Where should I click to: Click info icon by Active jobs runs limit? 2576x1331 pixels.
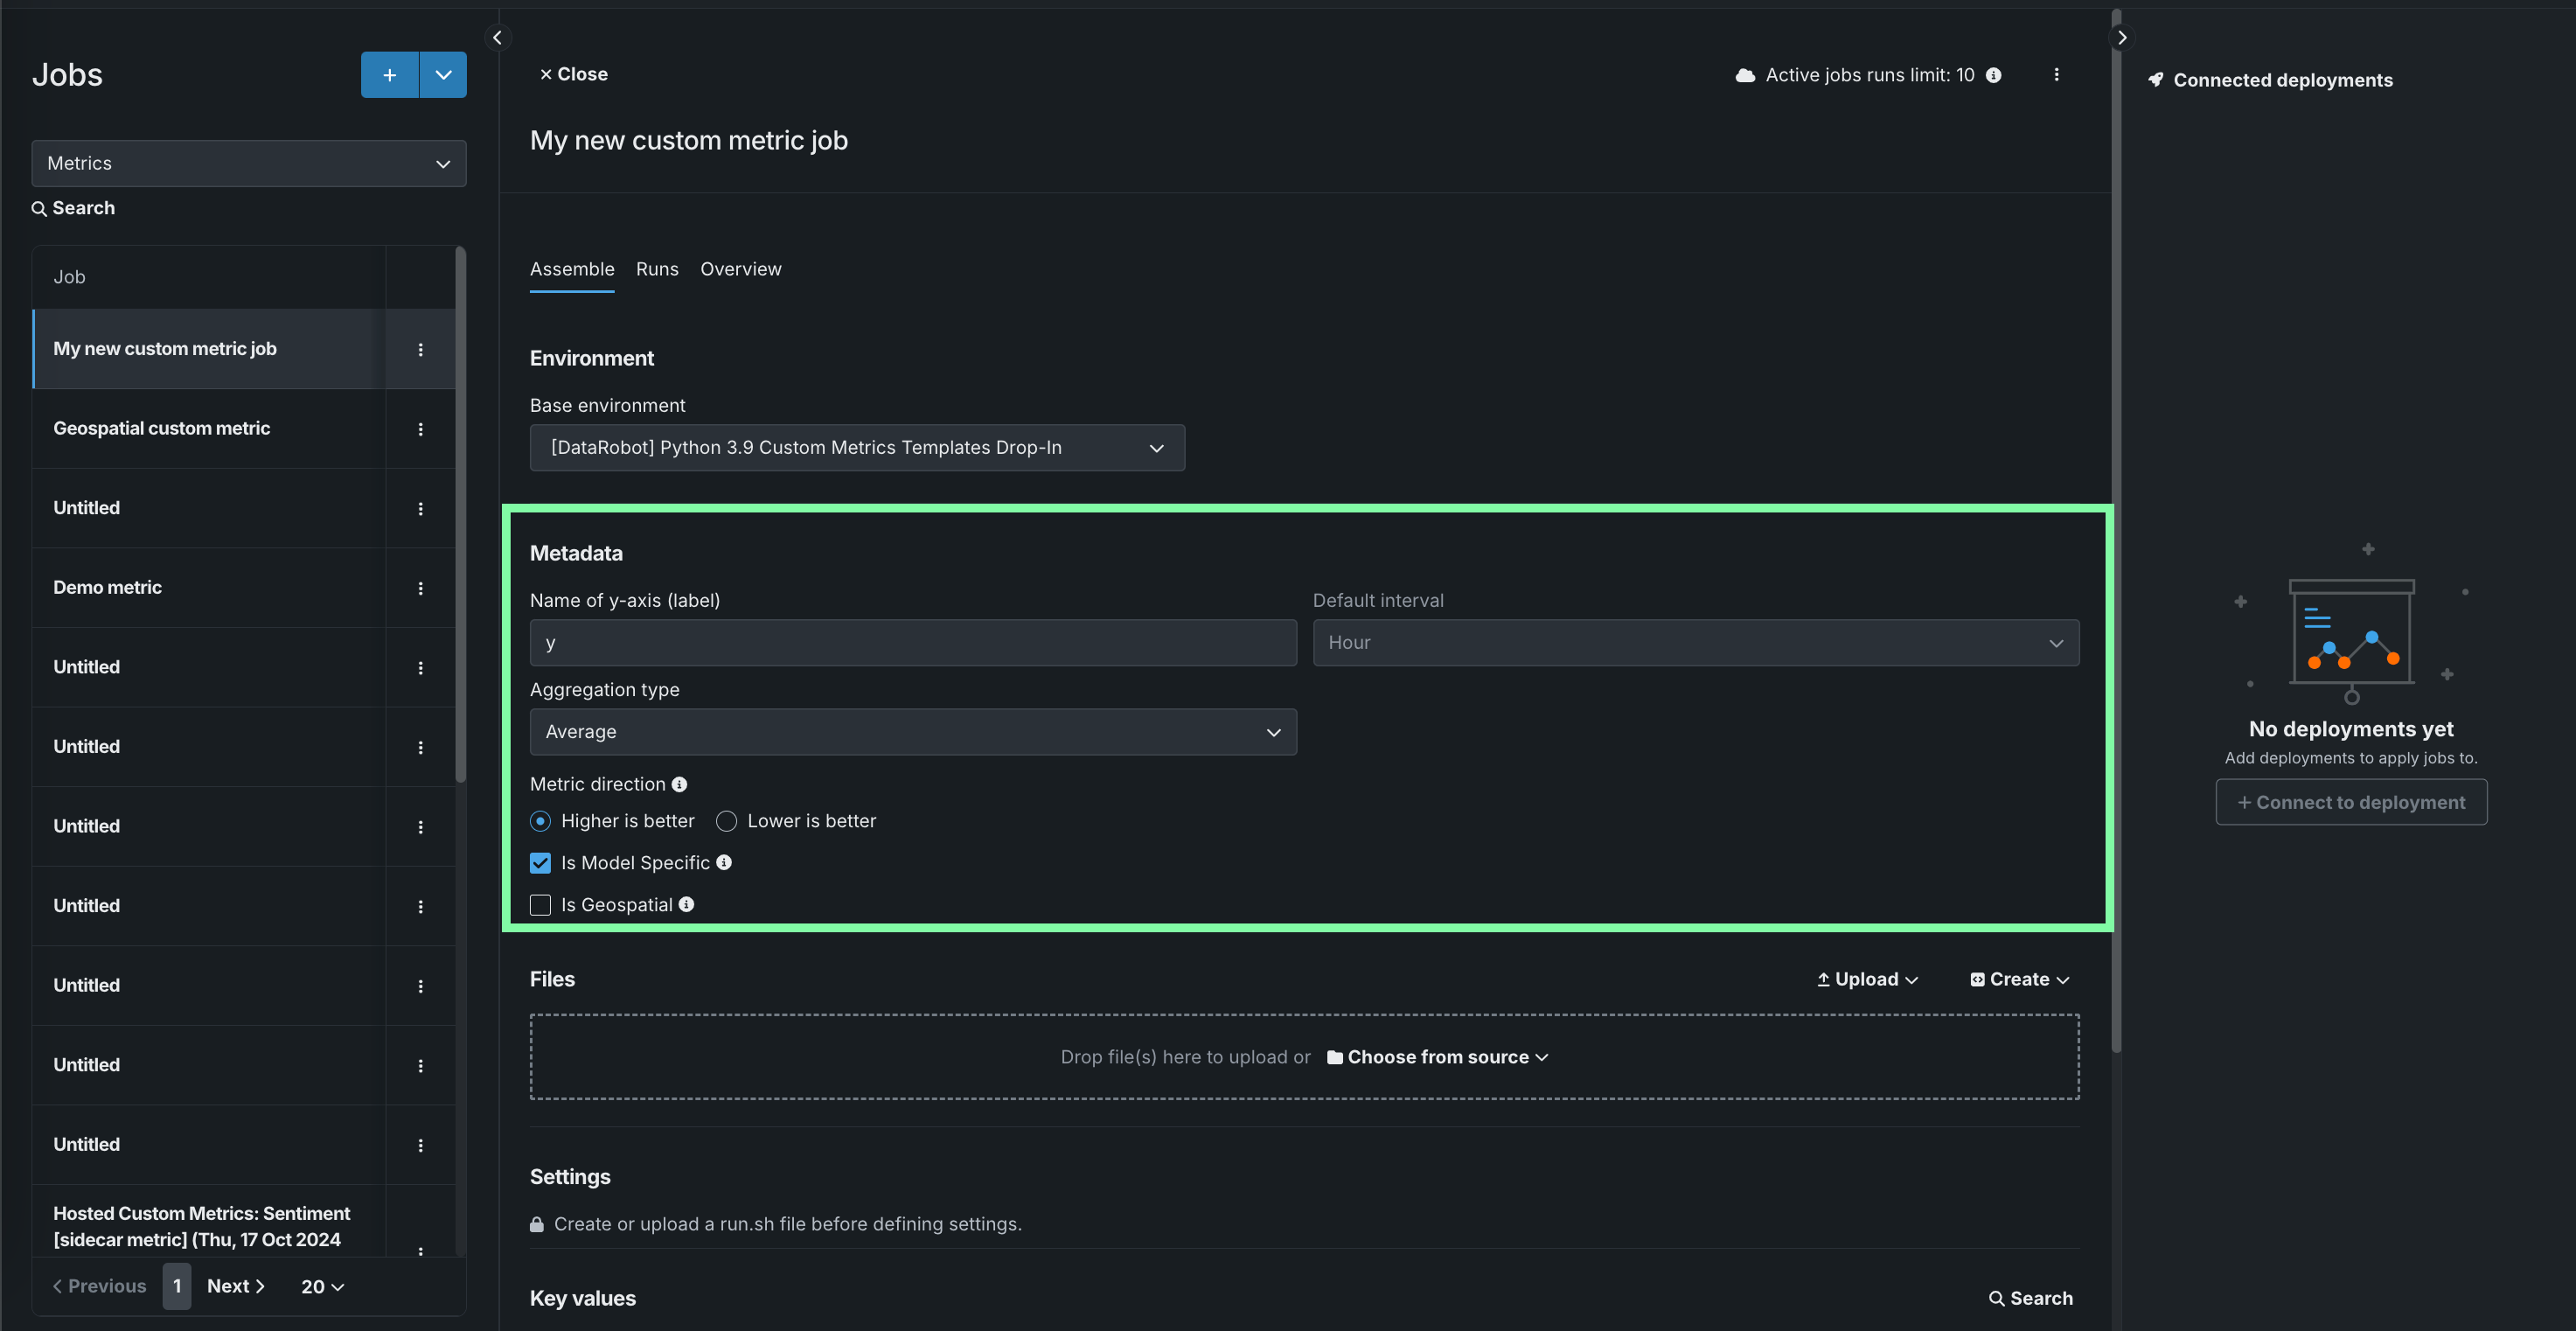[x=1993, y=75]
